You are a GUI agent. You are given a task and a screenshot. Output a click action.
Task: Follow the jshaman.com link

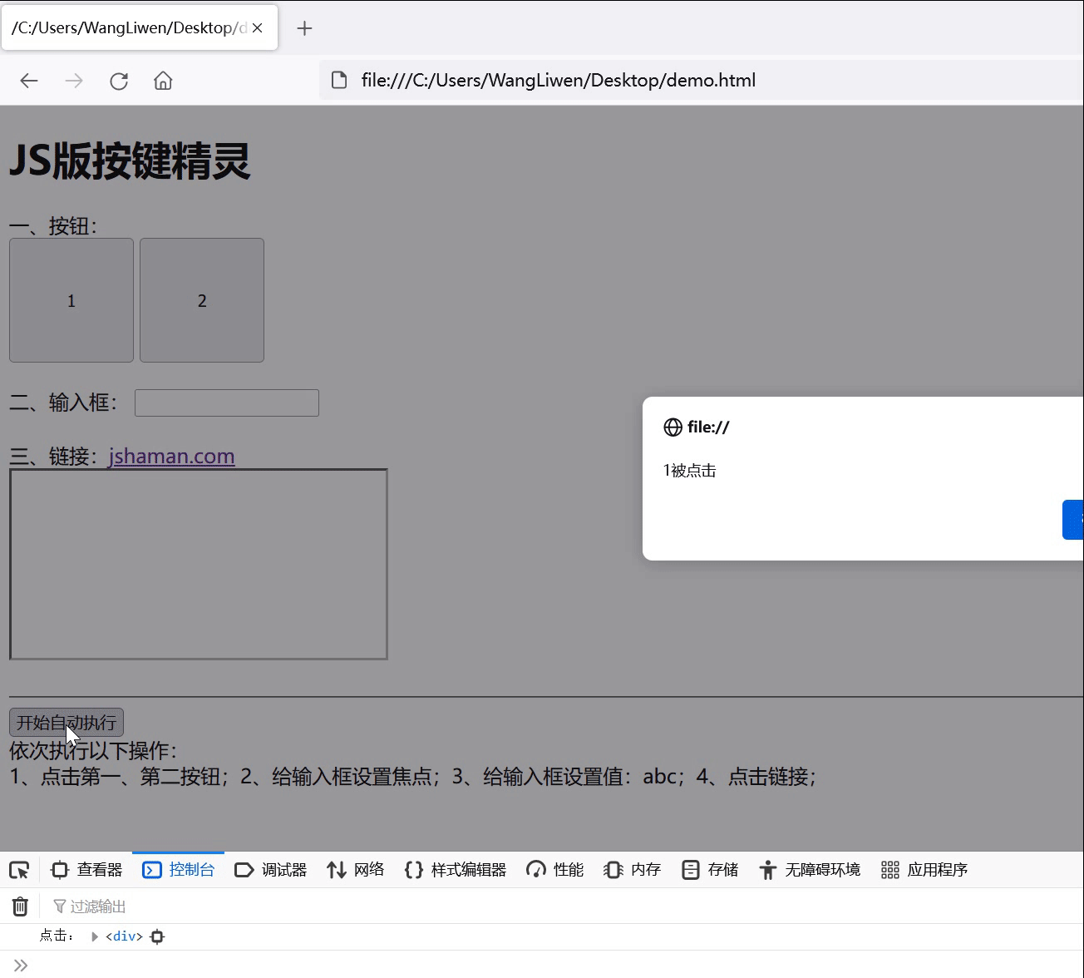(x=171, y=456)
